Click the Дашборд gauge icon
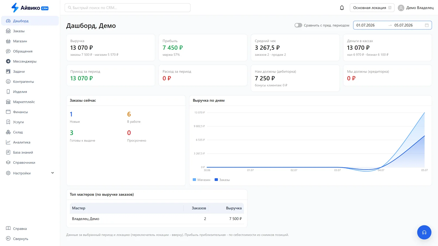Screen dimensions: 438x246 [8, 21]
